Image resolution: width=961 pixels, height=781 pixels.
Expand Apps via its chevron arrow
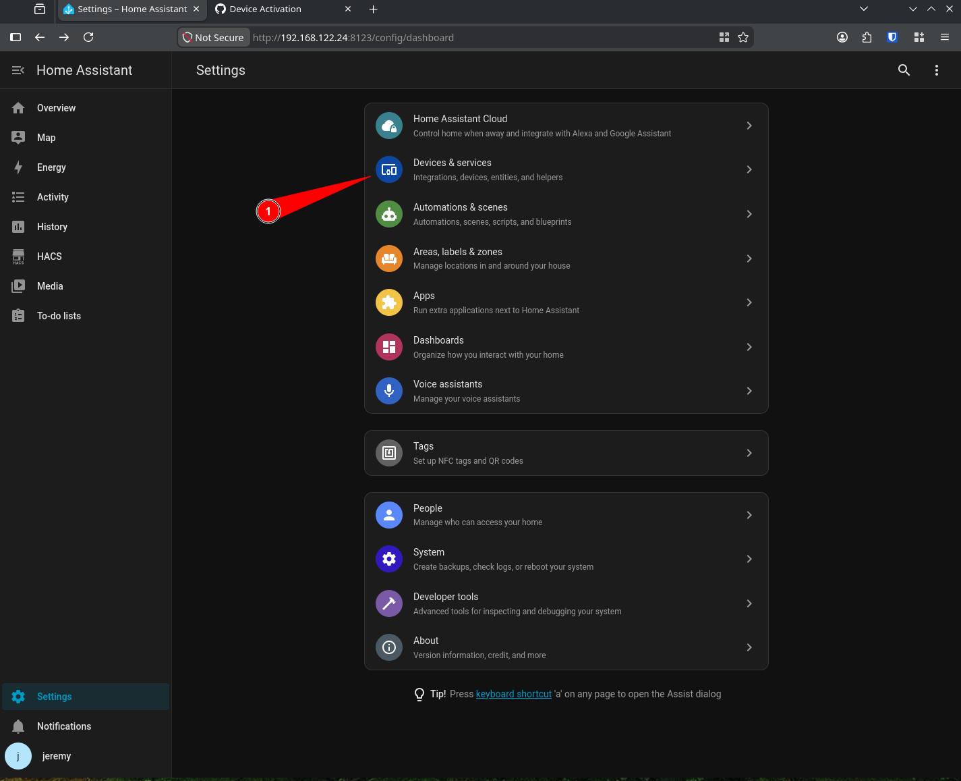[749, 302]
